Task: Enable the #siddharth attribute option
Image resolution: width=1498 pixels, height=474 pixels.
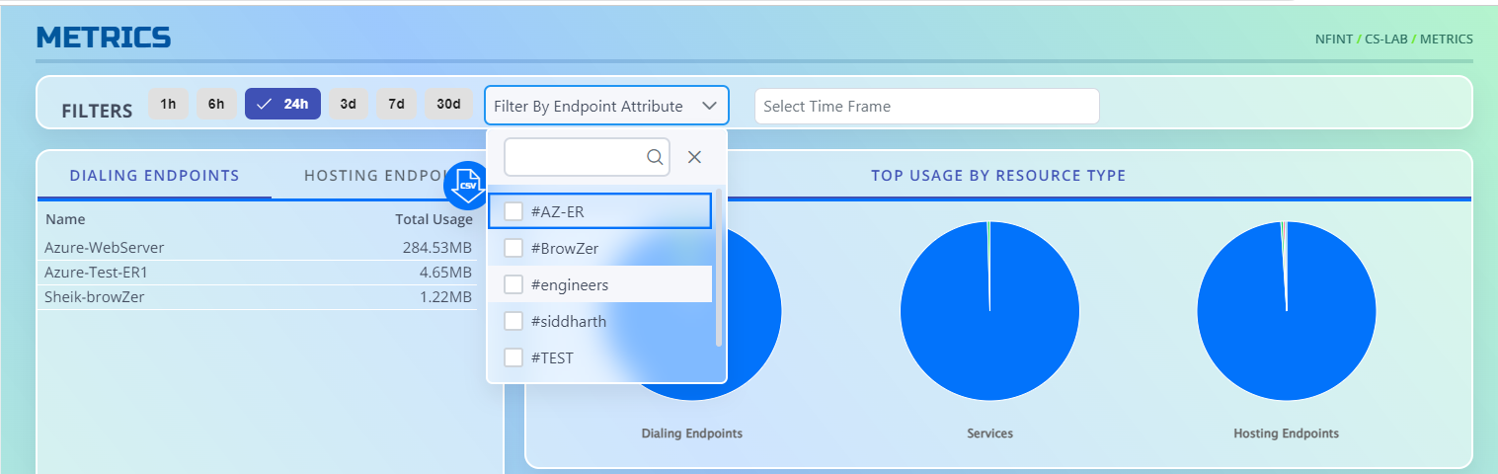Action: pyautogui.click(x=513, y=321)
